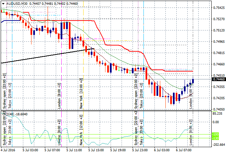This screenshot has width=226, height=154.
Task: Click the 4 Jul 2016 date label
Action: 9,150
